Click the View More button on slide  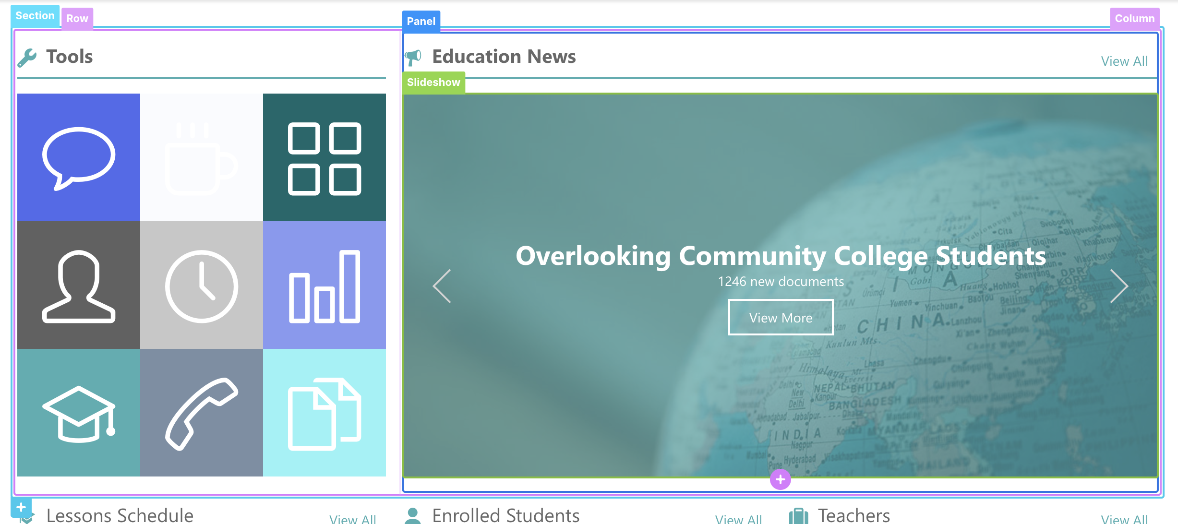pos(781,317)
